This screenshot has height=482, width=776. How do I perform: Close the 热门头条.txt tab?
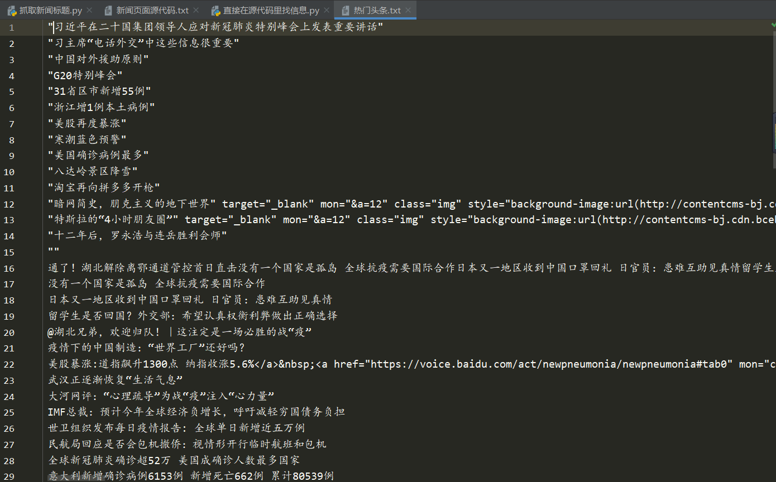coord(409,11)
